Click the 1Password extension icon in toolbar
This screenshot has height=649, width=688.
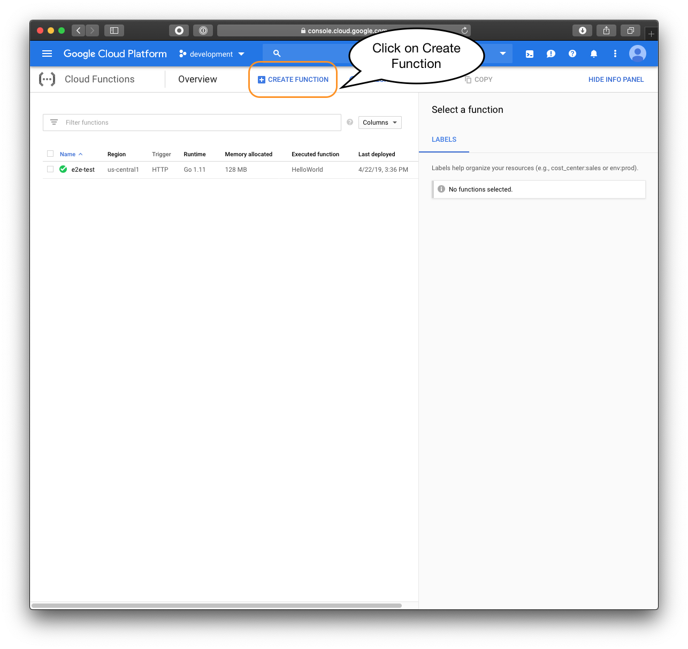203,30
